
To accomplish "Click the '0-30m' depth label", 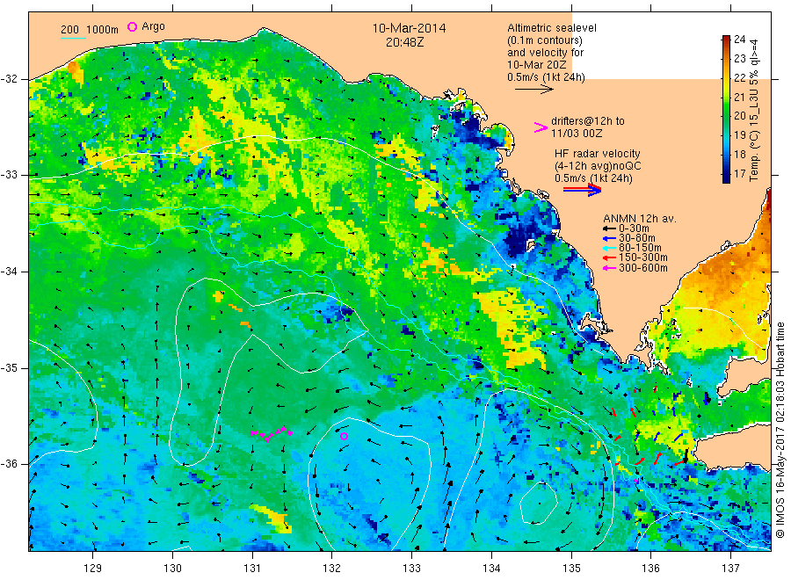I will click(634, 228).
